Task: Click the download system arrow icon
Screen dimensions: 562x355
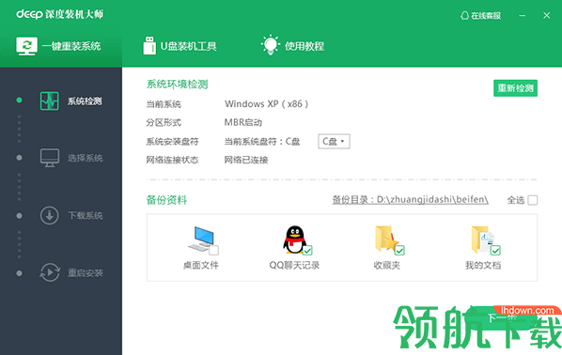Action: click(50, 215)
